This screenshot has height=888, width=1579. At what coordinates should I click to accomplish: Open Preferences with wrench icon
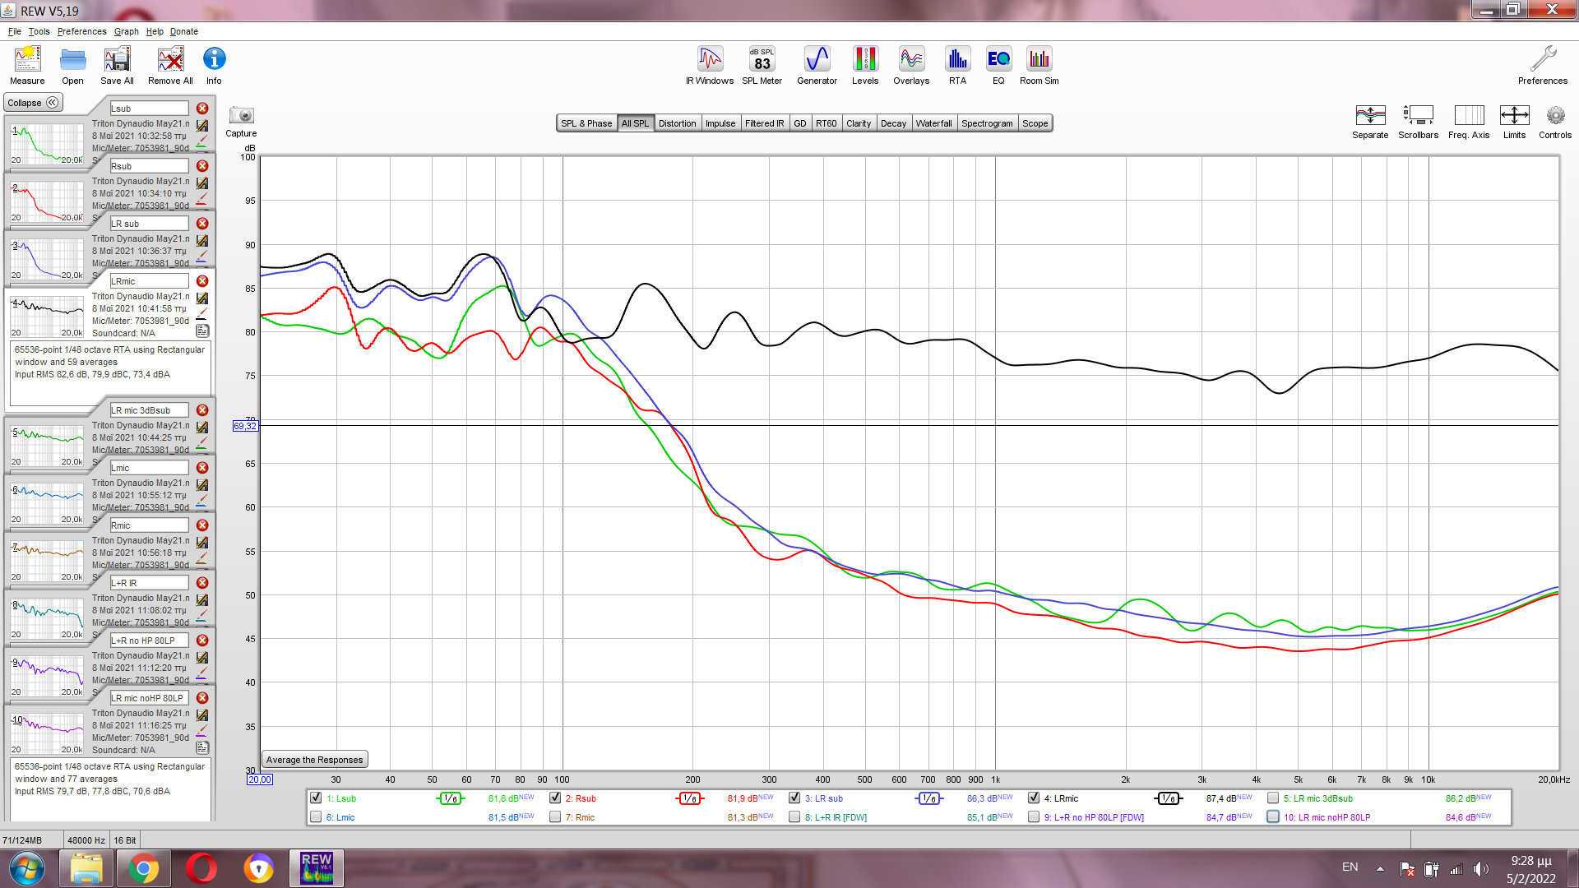click(1543, 65)
